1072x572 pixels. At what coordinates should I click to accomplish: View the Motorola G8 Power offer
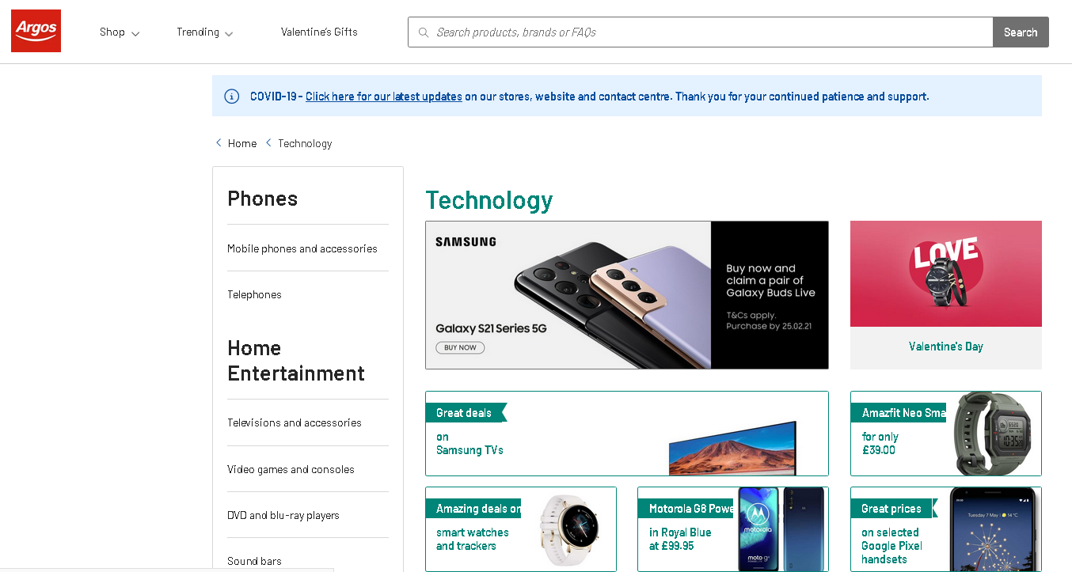pyautogui.click(x=732, y=528)
